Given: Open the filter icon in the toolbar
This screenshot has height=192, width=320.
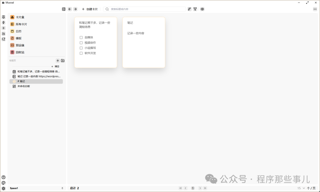Looking at the screenshot, I should coord(195,9).
